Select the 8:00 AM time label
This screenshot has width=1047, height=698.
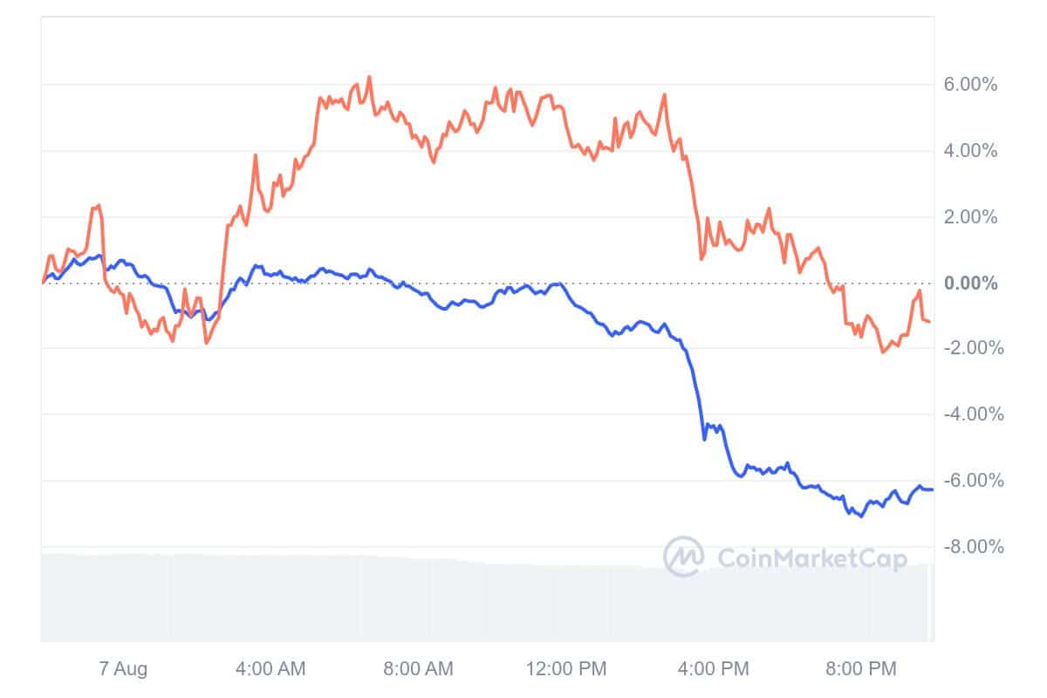click(x=420, y=670)
